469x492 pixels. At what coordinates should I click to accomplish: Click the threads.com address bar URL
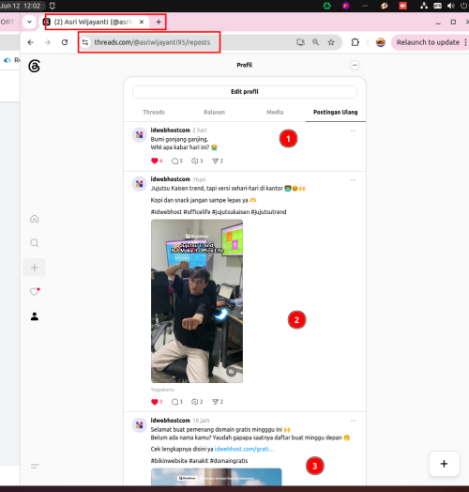point(152,42)
